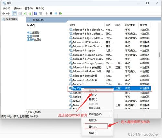Sort by the 状态 column header

[118, 25]
